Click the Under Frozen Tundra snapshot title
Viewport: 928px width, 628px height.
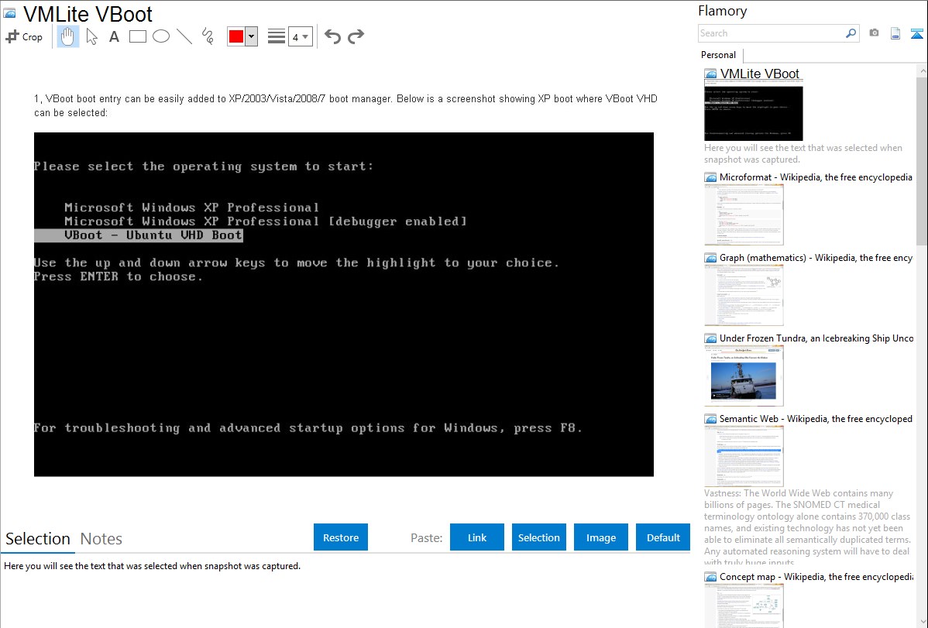(x=816, y=338)
